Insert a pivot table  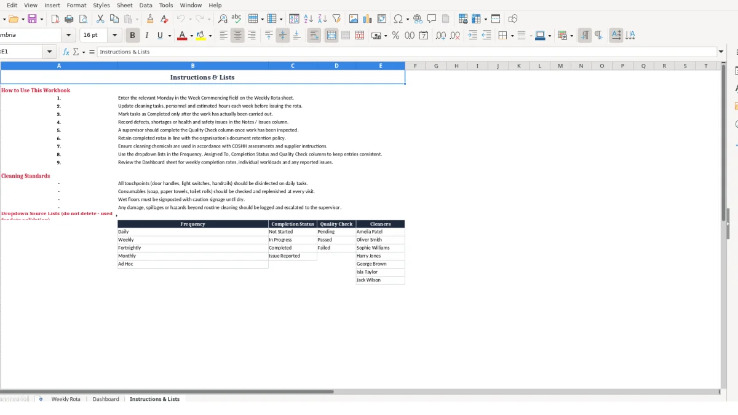point(382,19)
